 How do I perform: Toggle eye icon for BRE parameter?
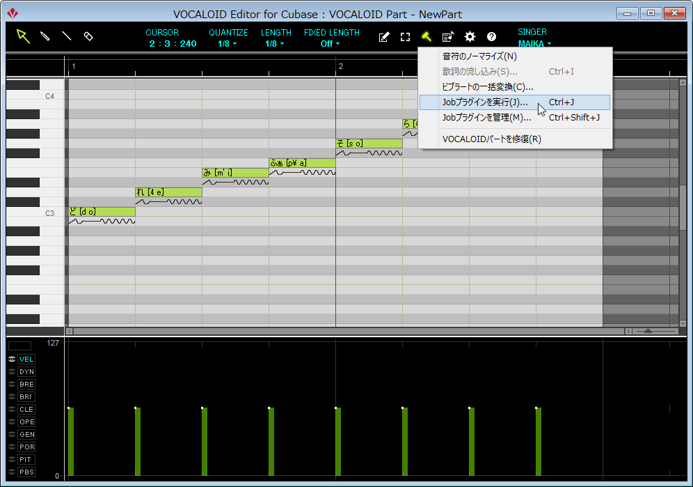[x=12, y=385]
